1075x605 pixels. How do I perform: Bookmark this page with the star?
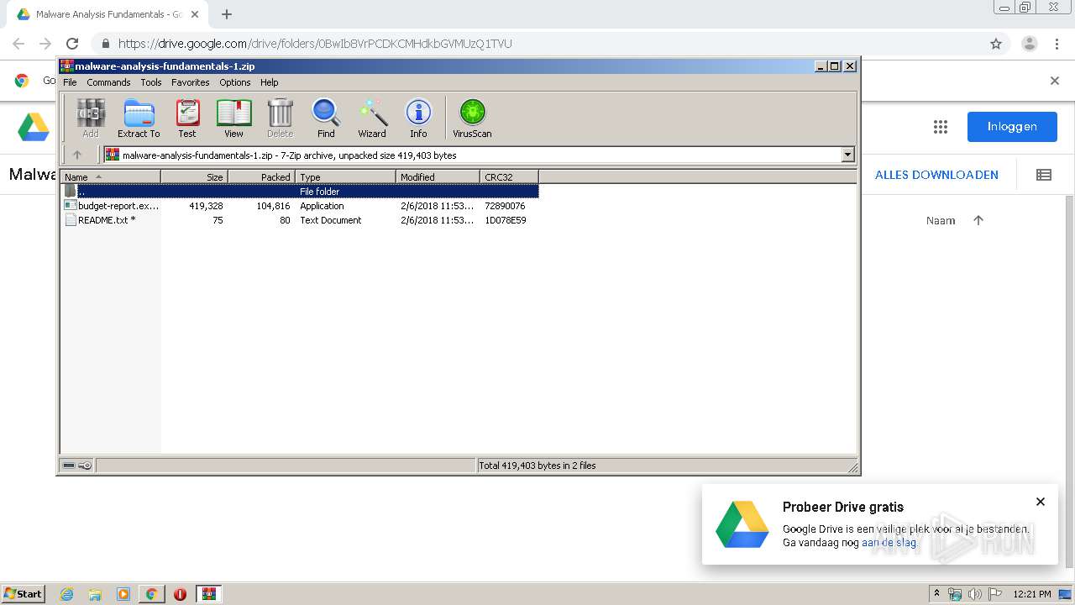tap(996, 44)
